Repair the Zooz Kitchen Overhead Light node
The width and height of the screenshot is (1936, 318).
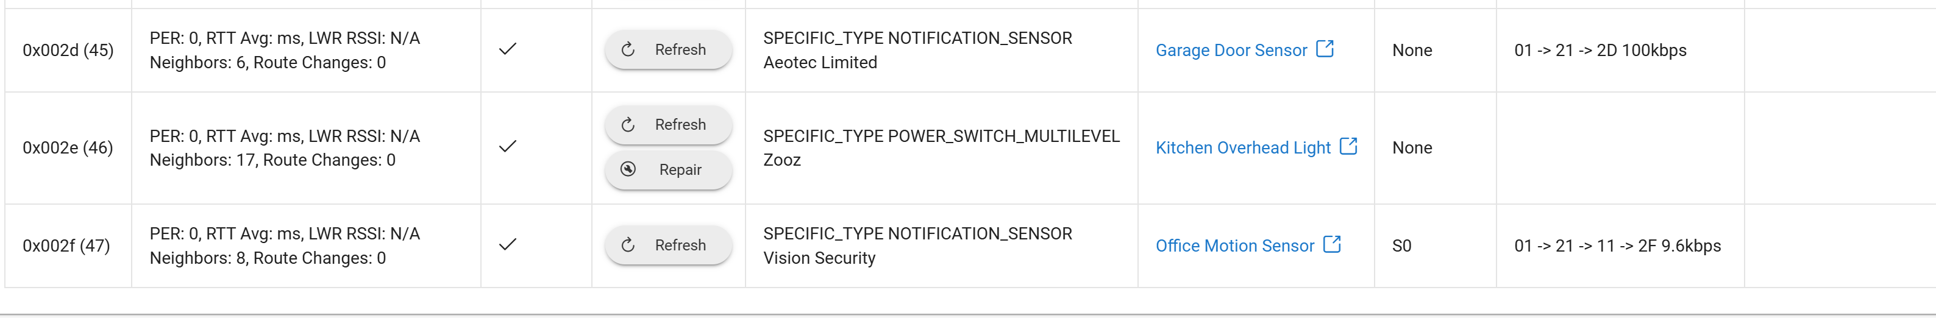click(667, 170)
